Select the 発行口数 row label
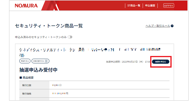Viewport: 196px width, 106px height. pyautogui.click(x=27, y=85)
